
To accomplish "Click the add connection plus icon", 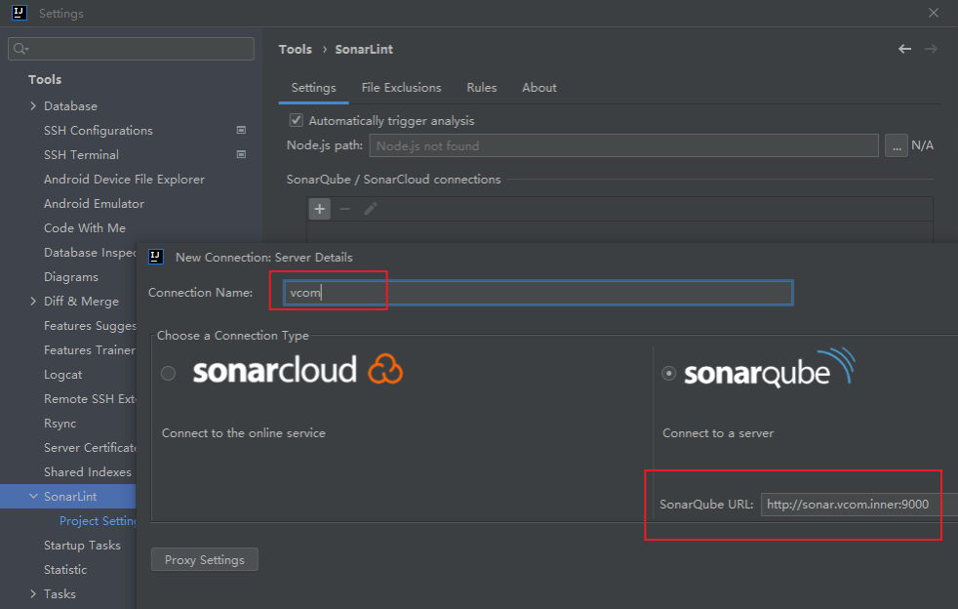I will 320,209.
